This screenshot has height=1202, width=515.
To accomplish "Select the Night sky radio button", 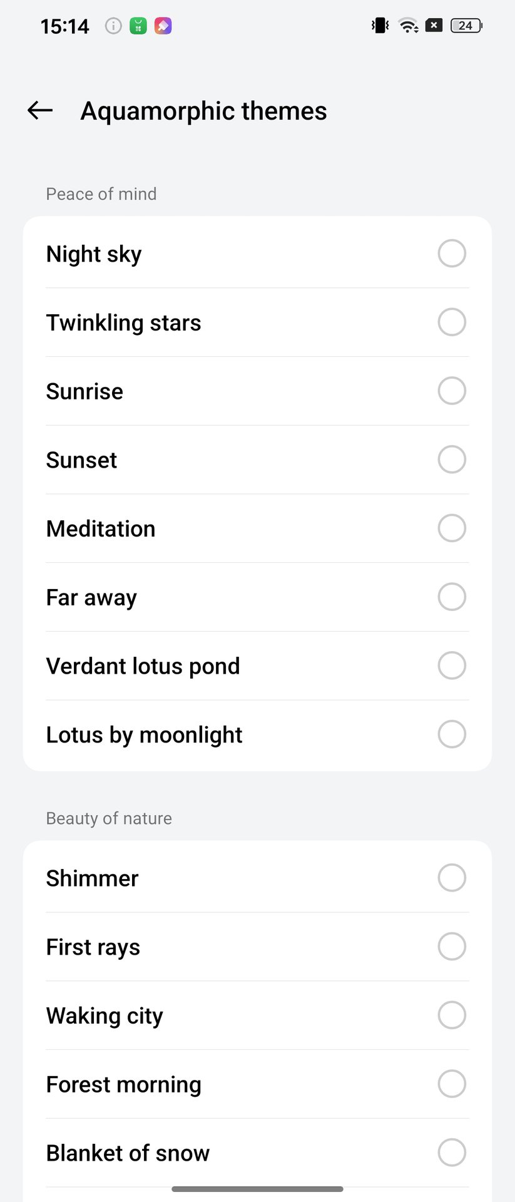I will (452, 254).
